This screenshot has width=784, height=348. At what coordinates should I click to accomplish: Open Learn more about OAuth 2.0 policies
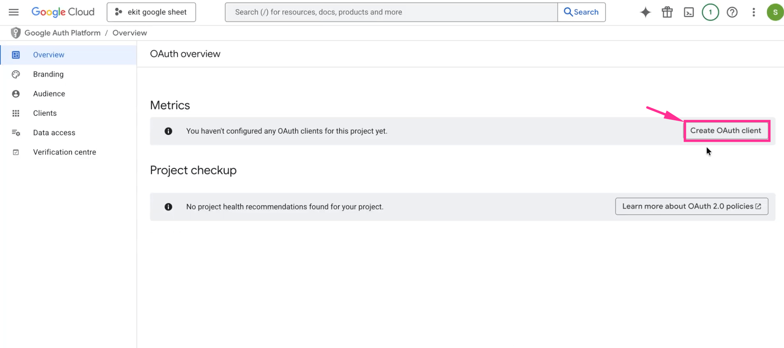tap(692, 206)
